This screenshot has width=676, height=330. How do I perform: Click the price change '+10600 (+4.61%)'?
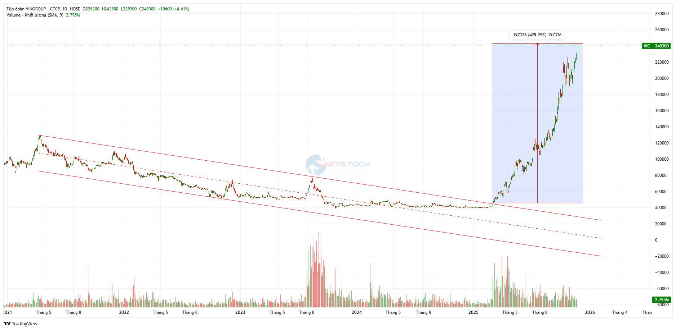click(174, 9)
